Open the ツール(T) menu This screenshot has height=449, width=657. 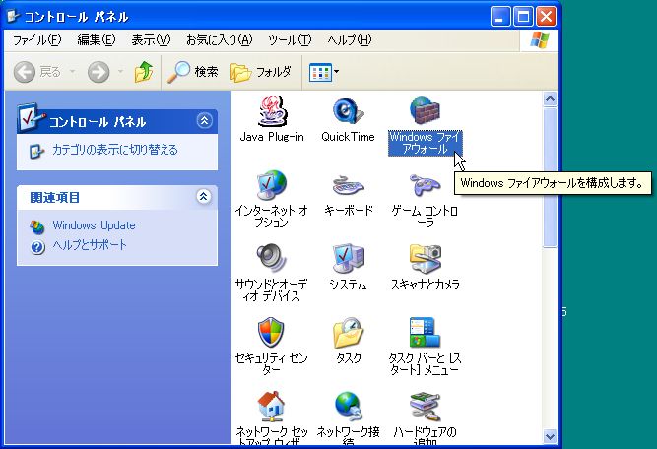tap(290, 40)
